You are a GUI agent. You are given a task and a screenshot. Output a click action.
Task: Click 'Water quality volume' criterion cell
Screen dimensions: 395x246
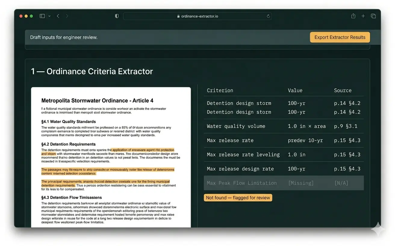pyautogui.click(x=236, y=126)
